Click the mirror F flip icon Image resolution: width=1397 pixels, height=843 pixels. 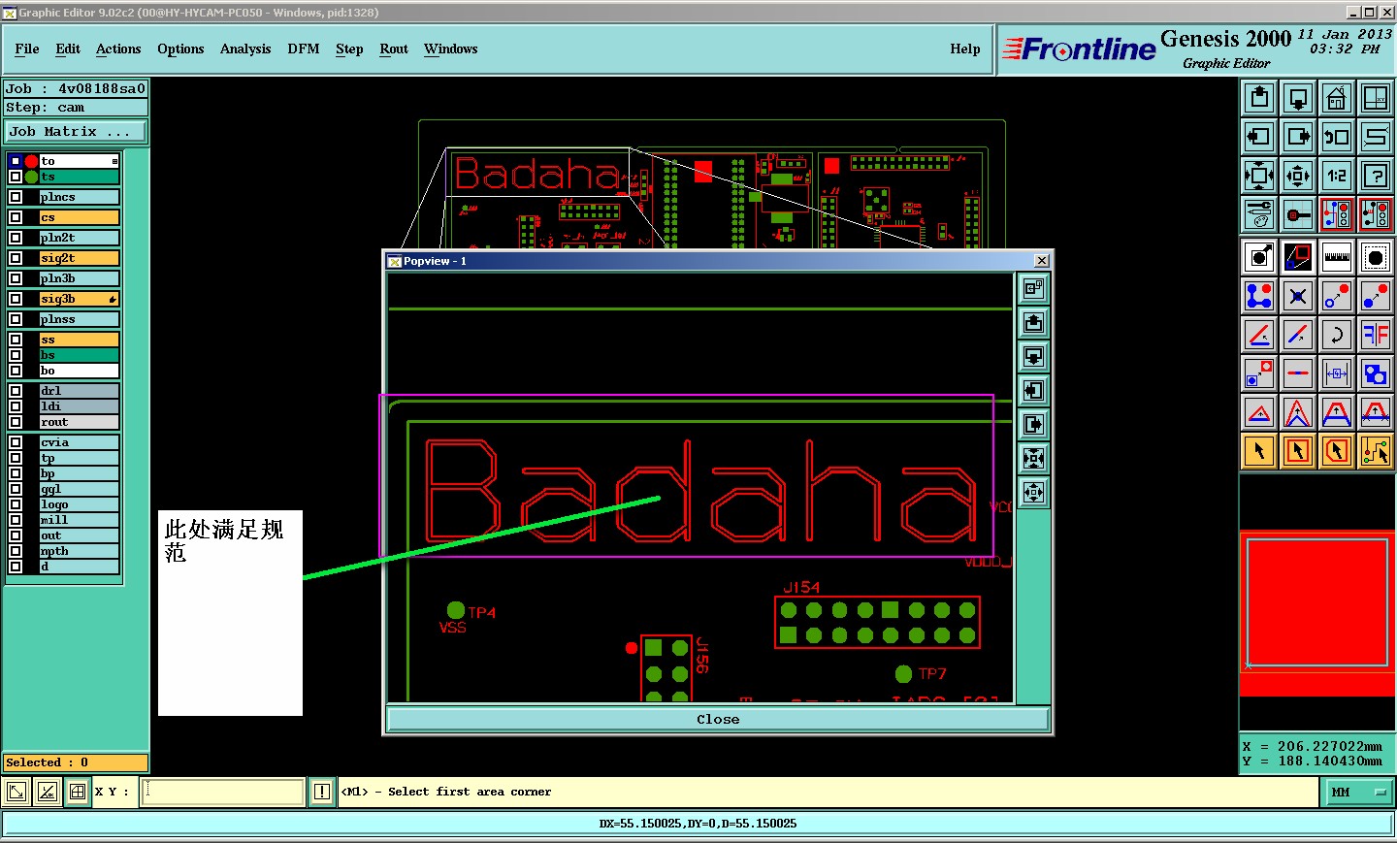click(1376, 335)
